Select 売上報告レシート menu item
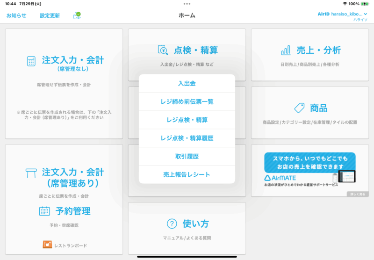Viewport: 374px width, 260px height. click(x=187, y=174)
